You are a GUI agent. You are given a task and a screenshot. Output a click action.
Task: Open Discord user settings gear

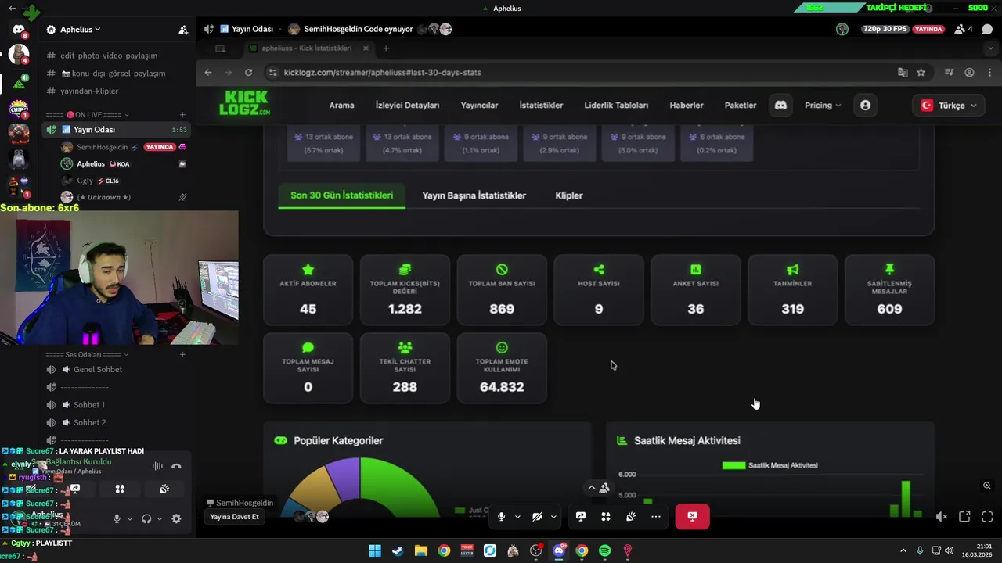tap(176, 518)
